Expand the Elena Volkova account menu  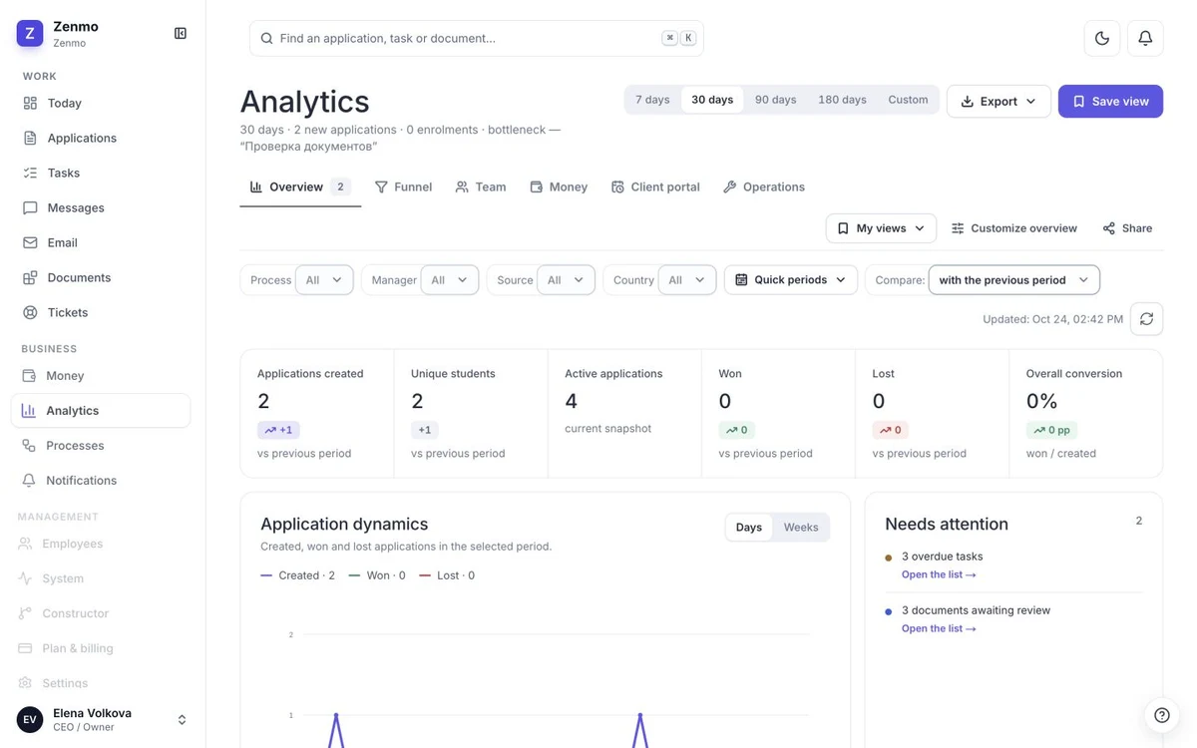pyautogui.click(x=182, y=720)
